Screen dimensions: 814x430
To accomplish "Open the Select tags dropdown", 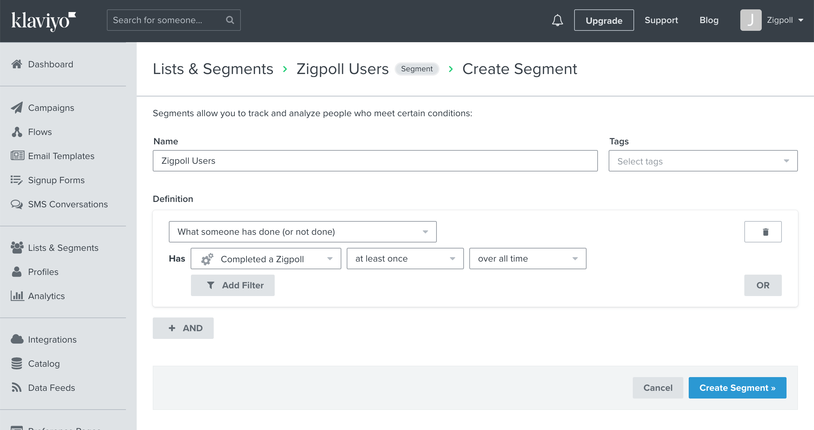I will tap(703, 161).
